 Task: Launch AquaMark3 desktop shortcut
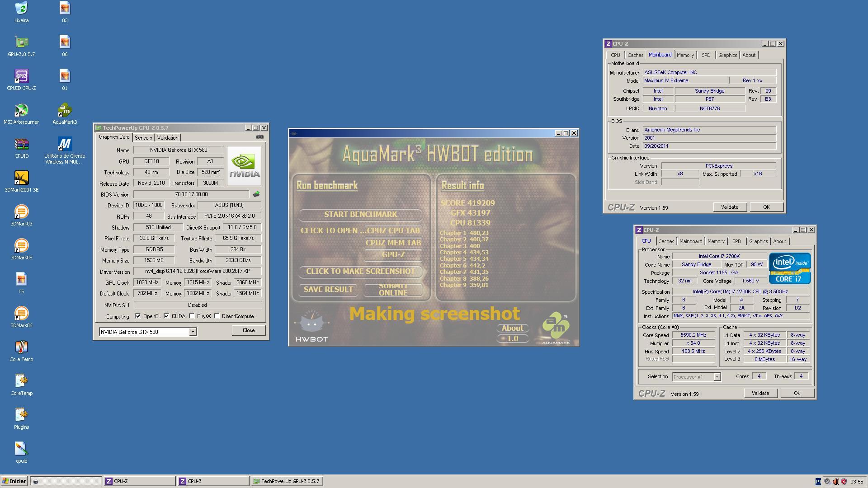(65, 114)
